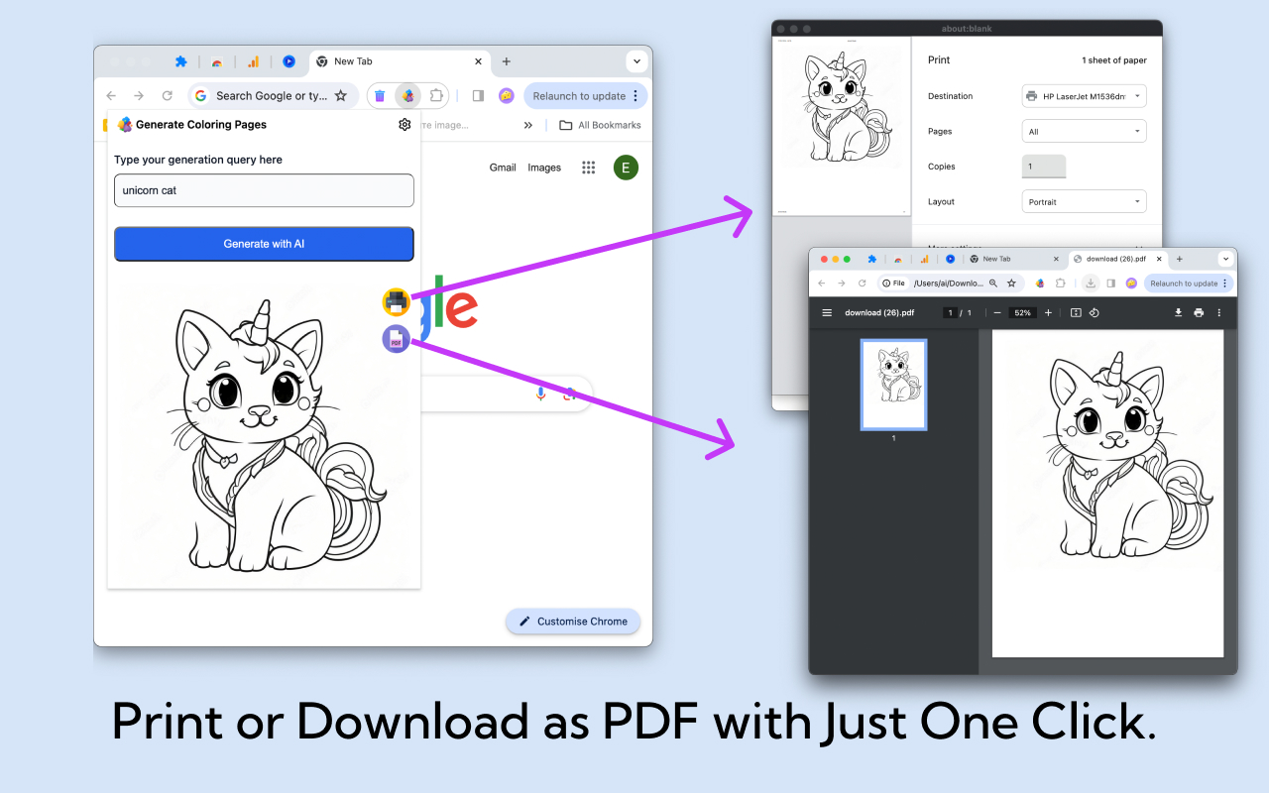Screen dimensions: 1269x793
Task: Click the zoom magnifier icon in PDF window address bar
Action: pyautogui.click(x=993, y=283)
